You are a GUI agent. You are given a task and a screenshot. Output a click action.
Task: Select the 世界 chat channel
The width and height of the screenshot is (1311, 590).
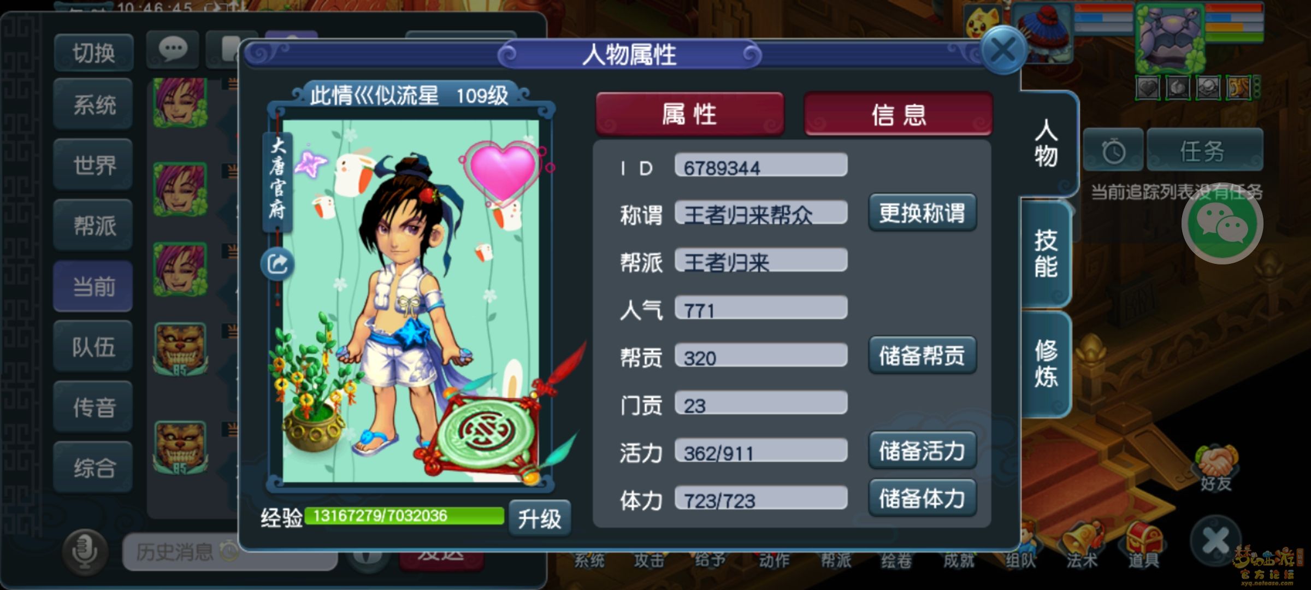click(x=93, y=164)
